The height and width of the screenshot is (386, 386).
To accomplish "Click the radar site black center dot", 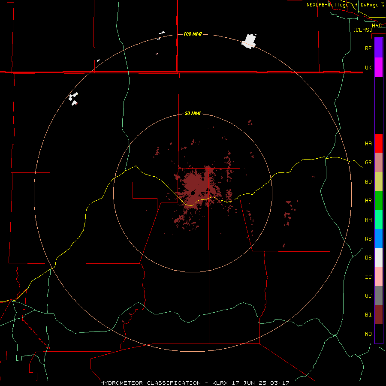I will (193, 193).
